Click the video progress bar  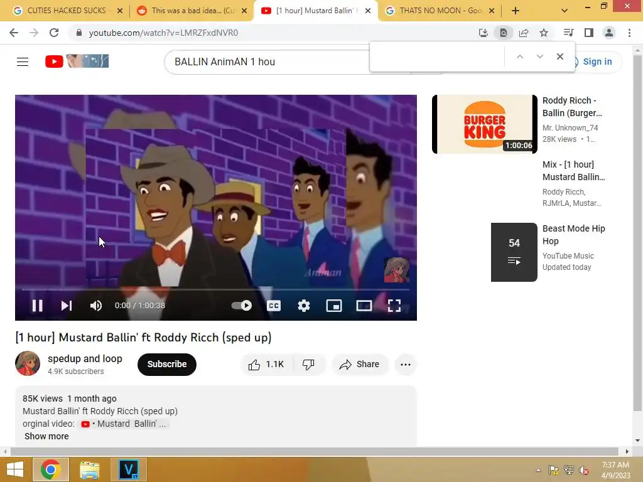[216, 289]
